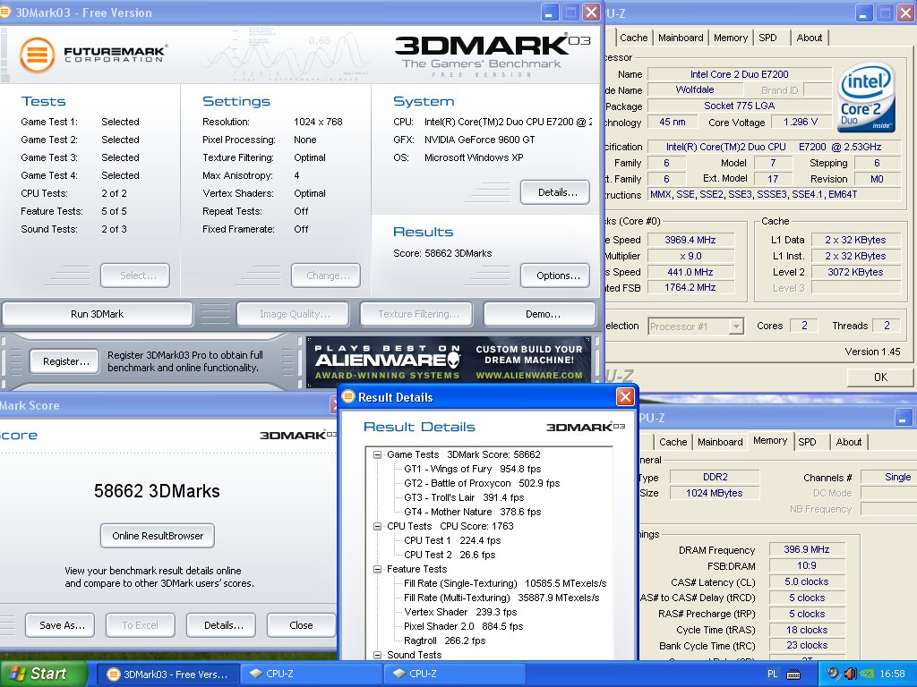Minimize the 3DMark03 window
The height and width of the screenshot is (687, 917).
549,13
